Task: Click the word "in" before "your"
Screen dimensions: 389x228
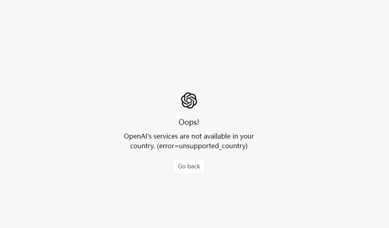Action: pos(235,136)
